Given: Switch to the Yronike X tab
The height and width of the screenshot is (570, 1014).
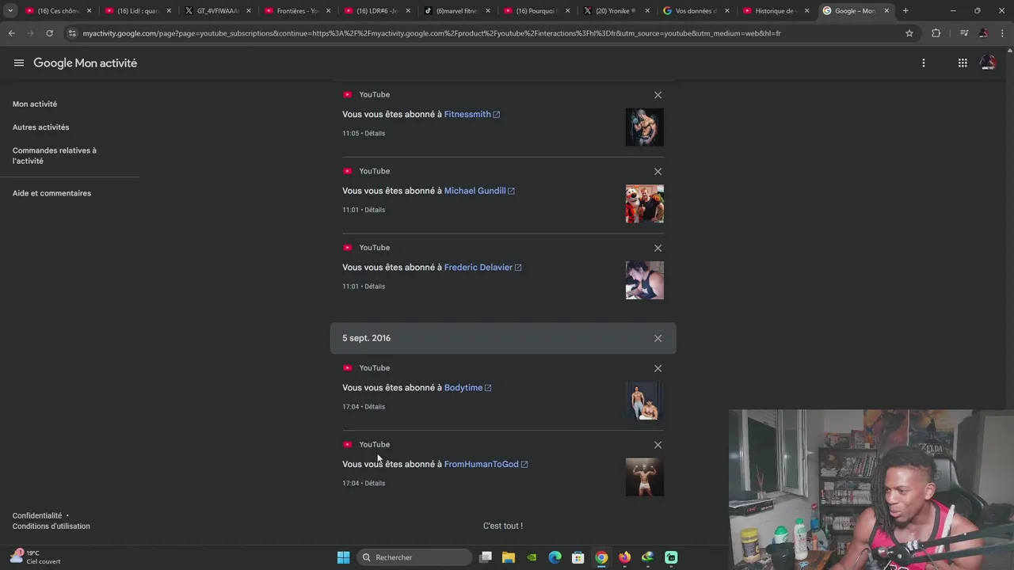Looking at the screenshot, I should [616, 11].
